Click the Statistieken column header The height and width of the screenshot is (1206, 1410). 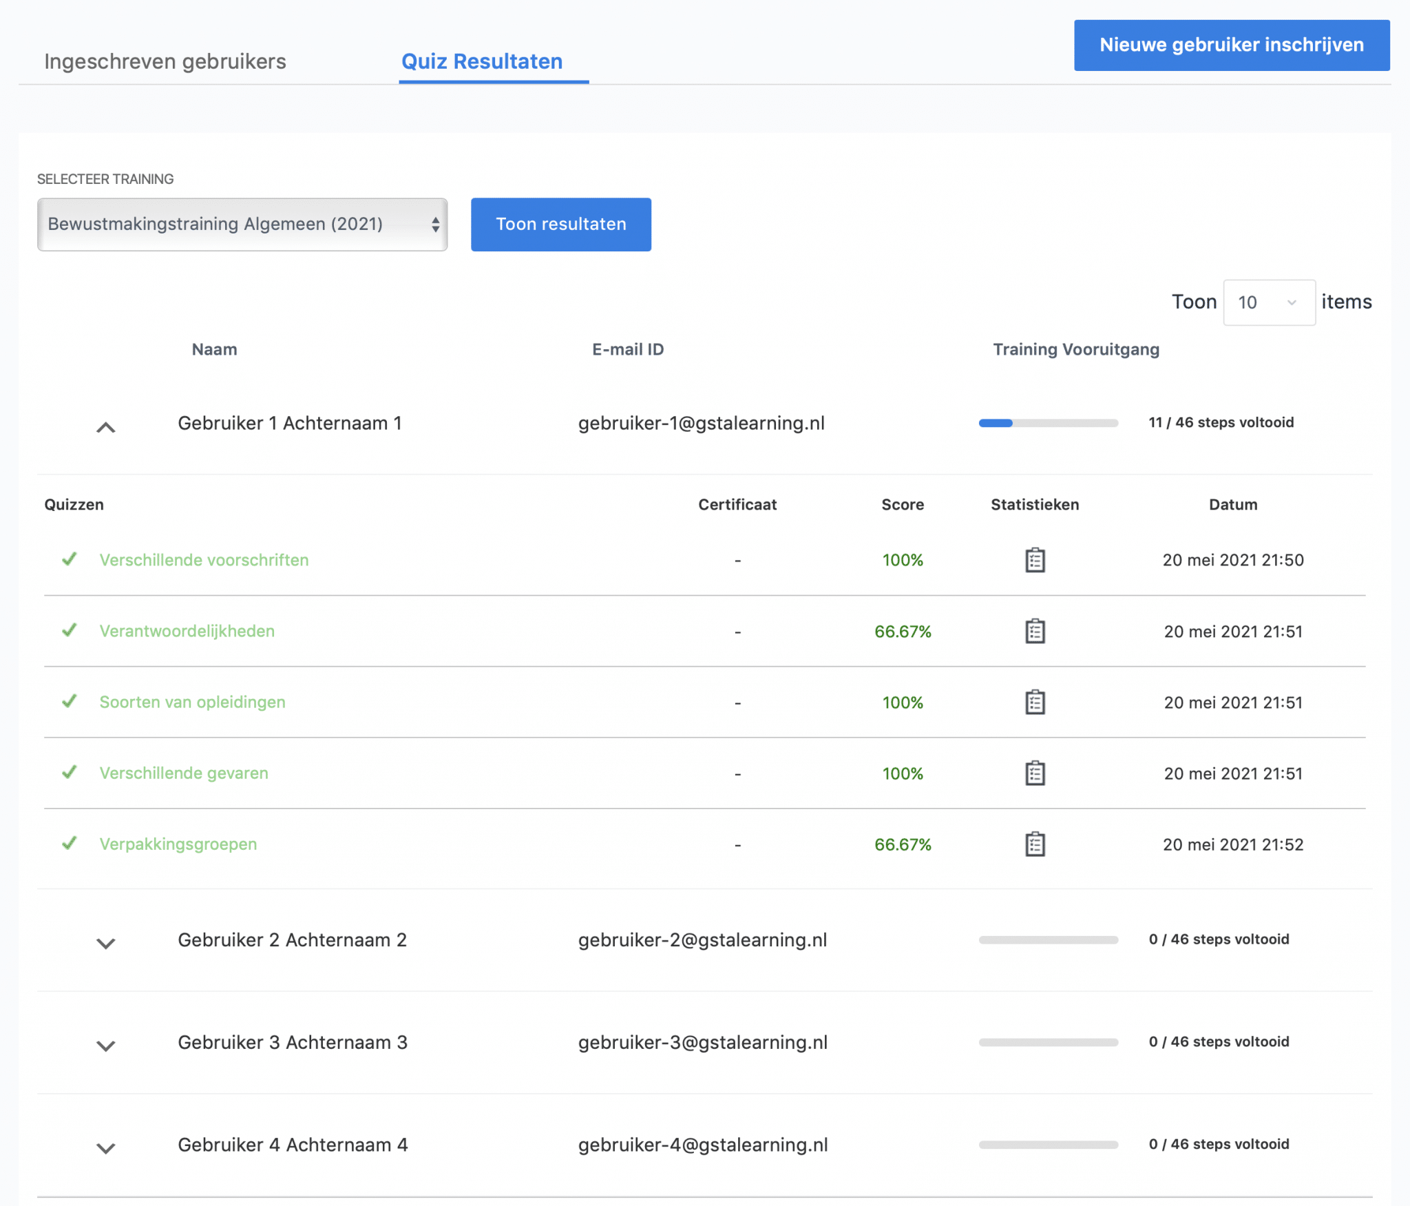[1035, 504]
